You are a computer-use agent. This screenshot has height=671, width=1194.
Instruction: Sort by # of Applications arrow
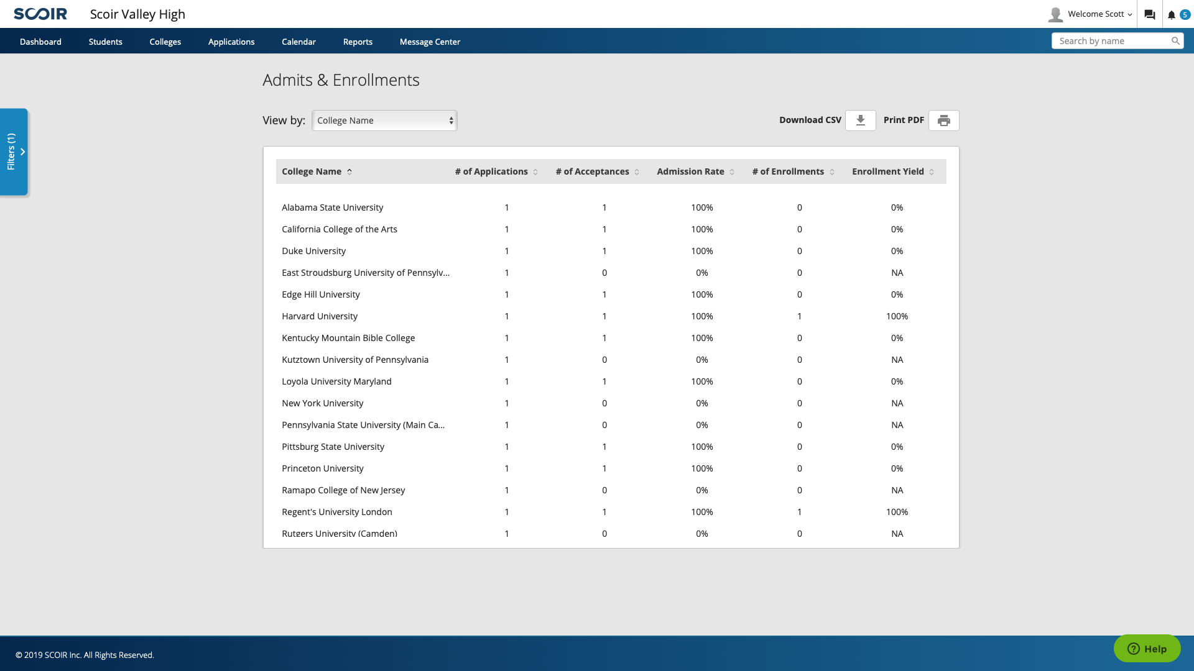[x=535, y=172]
